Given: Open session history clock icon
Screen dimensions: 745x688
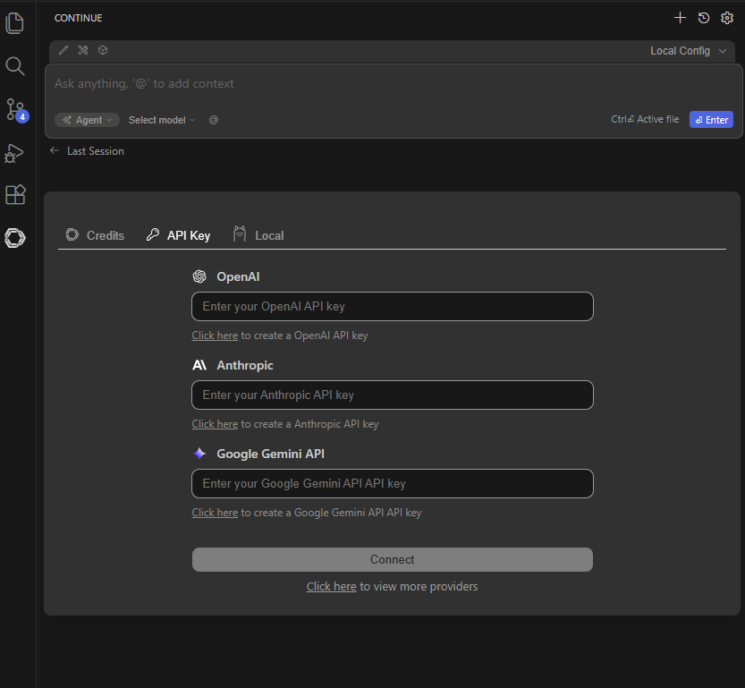Looking at the screenshot, I should click(x=704, y=18).
